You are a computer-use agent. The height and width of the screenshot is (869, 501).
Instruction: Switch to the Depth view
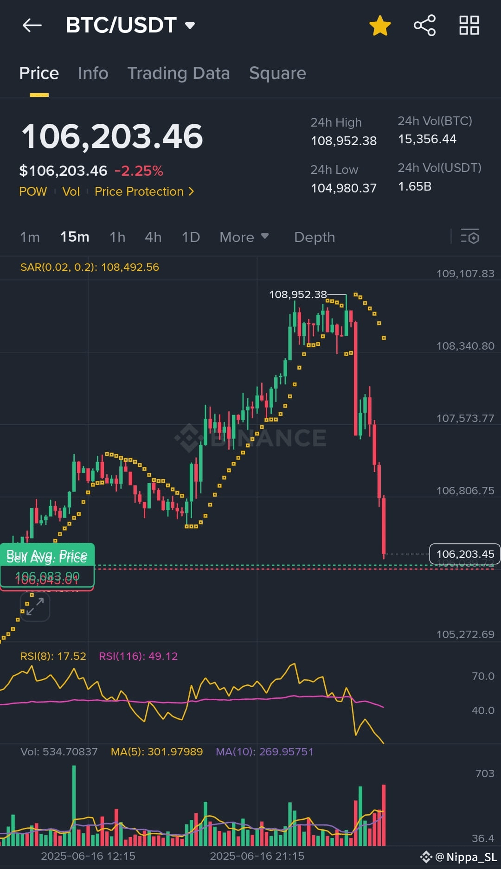[x=315, y=237]
